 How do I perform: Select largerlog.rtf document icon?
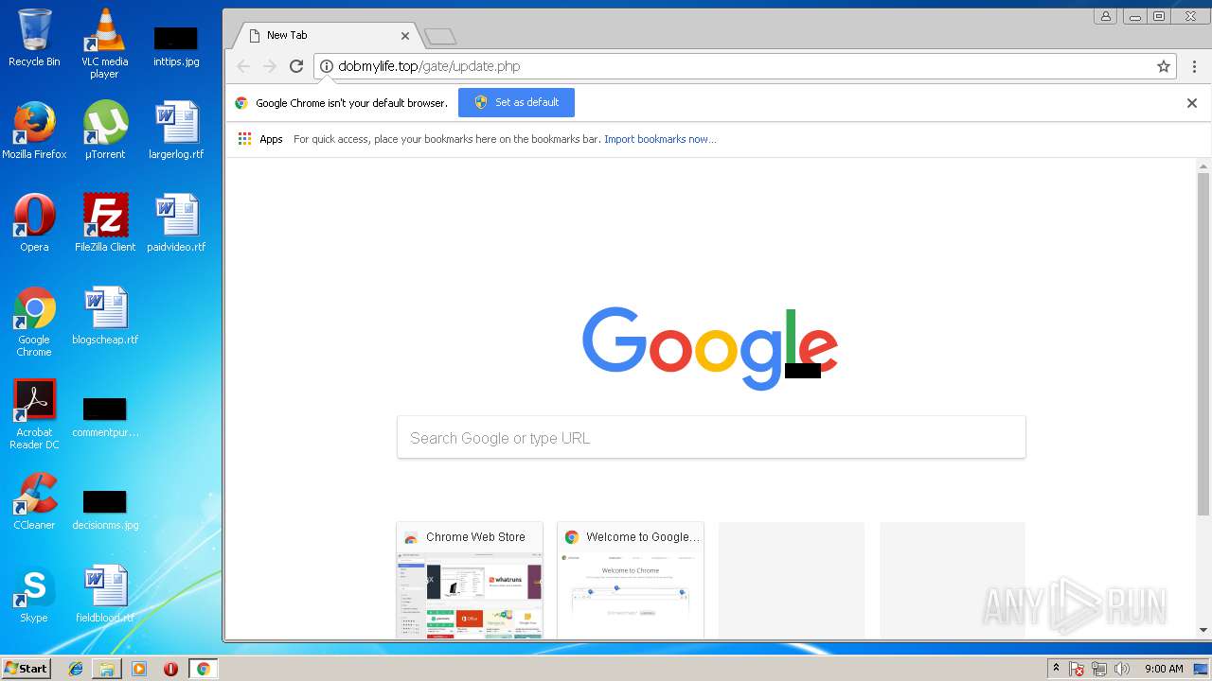(x=176, y=131)
